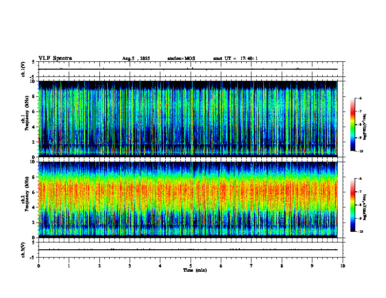The width and height of the screenshot is (386, 298).
Task: Click the ch.1 color scale log(PSD) units label
Action: [365, 127]
